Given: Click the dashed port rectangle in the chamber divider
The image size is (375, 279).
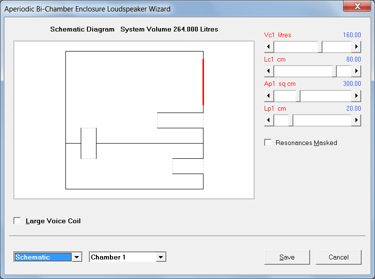Looking at the screenshot, I should click(x=88, y=143).
